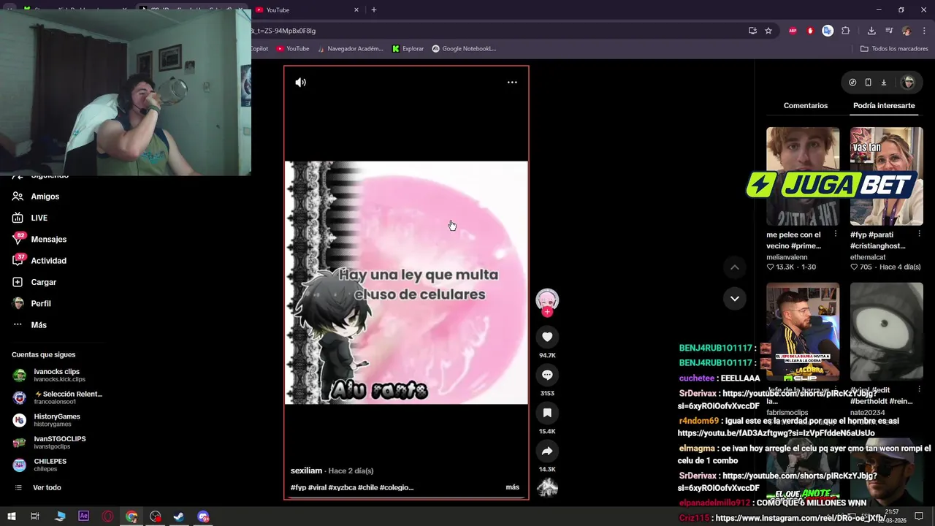Open the video comments bubble icon
The image size is (935, 526).
tap(547, 375)
